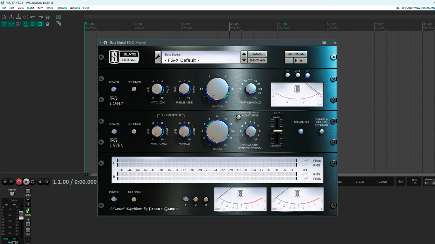Click the master track volume fader
Screen dimensions: 435x244
pyautogui.click(x=21, y=215)
